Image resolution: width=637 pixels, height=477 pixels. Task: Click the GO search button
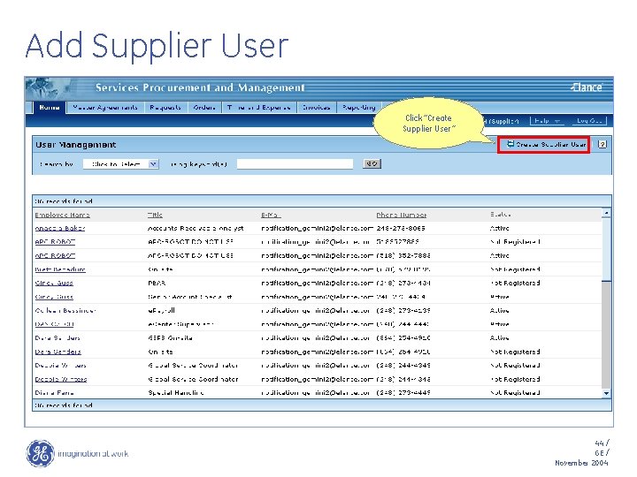(x=372, y=163)
